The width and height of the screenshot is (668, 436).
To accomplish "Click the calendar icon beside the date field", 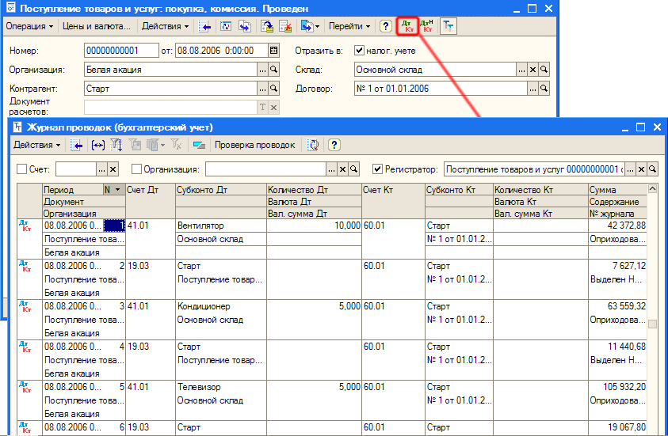I will (x=274, y=51).
